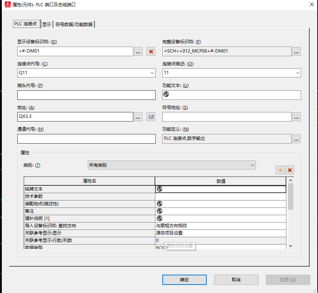Click into the 通道代号 input field
Viewport: 318px width, 293px height.
click(x=86, y=139)
